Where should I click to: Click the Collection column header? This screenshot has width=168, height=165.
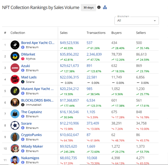18,33
